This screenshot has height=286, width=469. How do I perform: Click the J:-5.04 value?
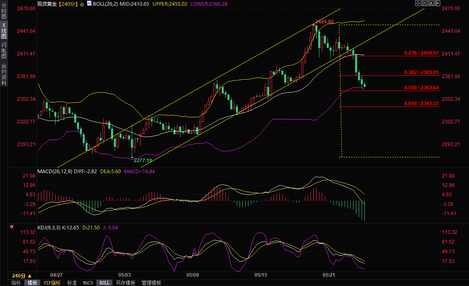click(110, 227)
